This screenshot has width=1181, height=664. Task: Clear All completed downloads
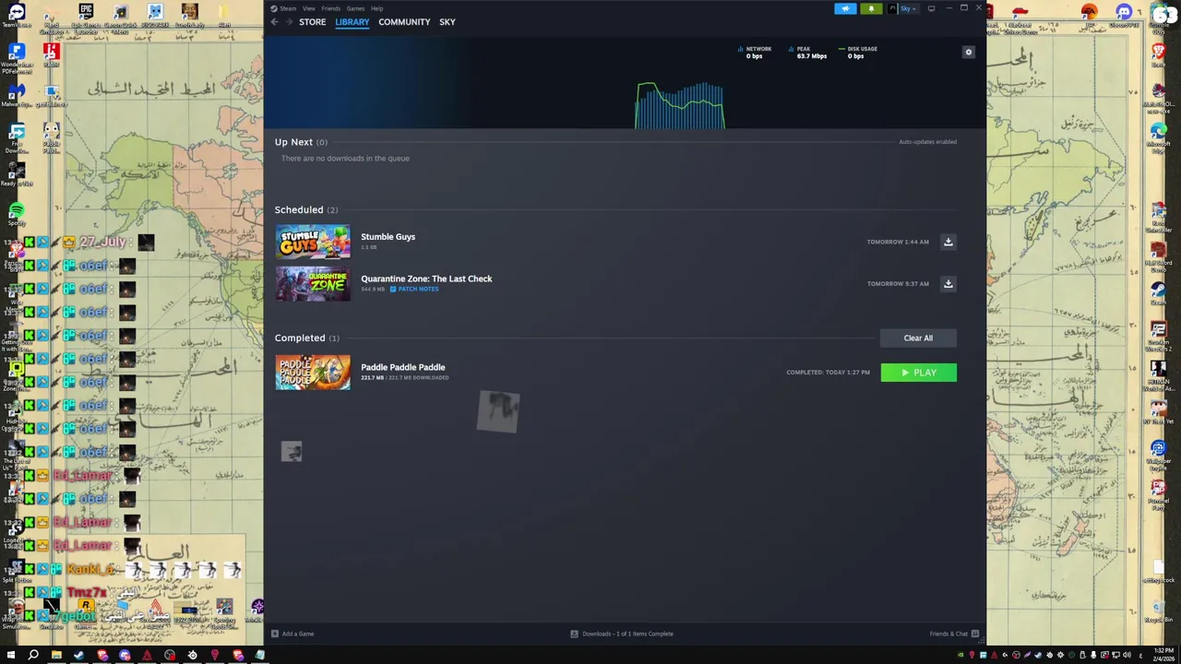click(x=918, y=338)
